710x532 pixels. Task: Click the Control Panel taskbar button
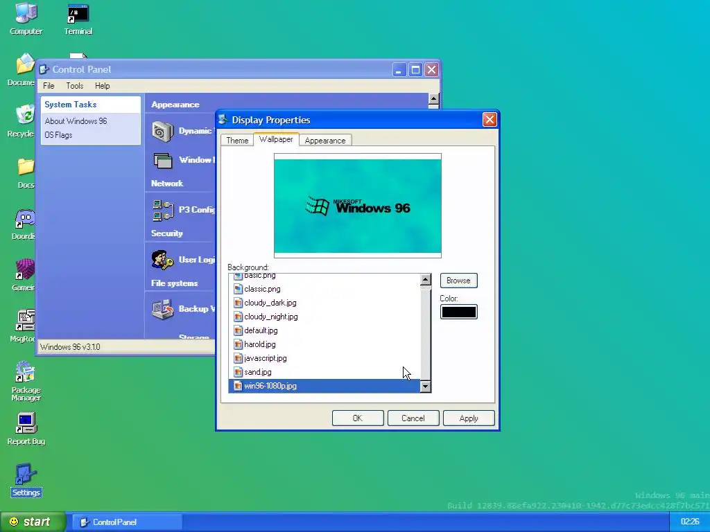128,522
